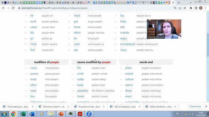Open Windows Start menu
This screenshot has width=209, height=117.
(x=4, y=114)
